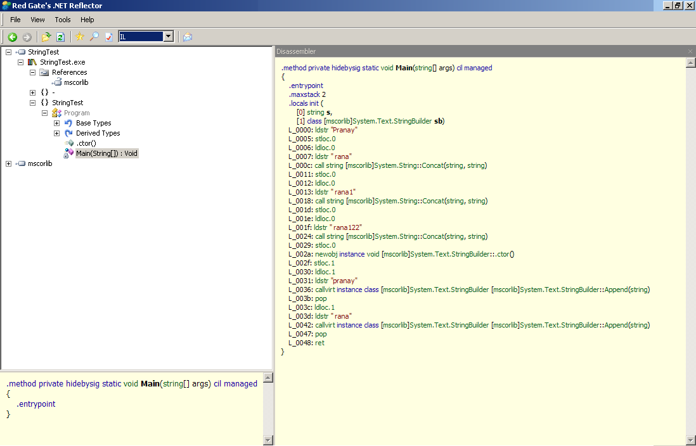
Task: Click the Derived Types icon
Action: point(68,133)
